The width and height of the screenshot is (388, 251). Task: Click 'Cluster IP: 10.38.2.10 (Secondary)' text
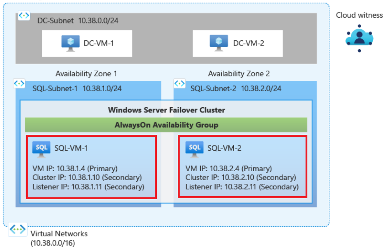pos(241,178)
